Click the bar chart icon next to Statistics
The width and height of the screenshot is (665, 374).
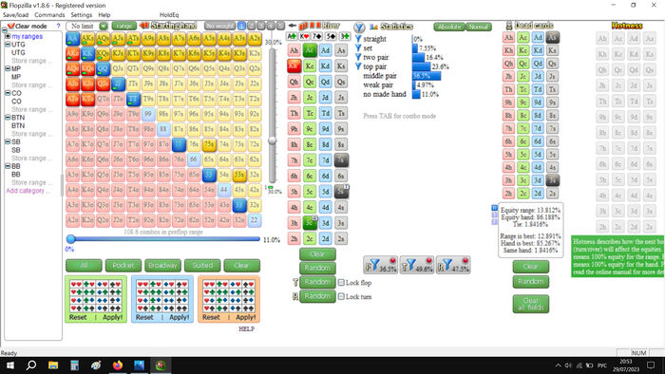coord(373,27)
